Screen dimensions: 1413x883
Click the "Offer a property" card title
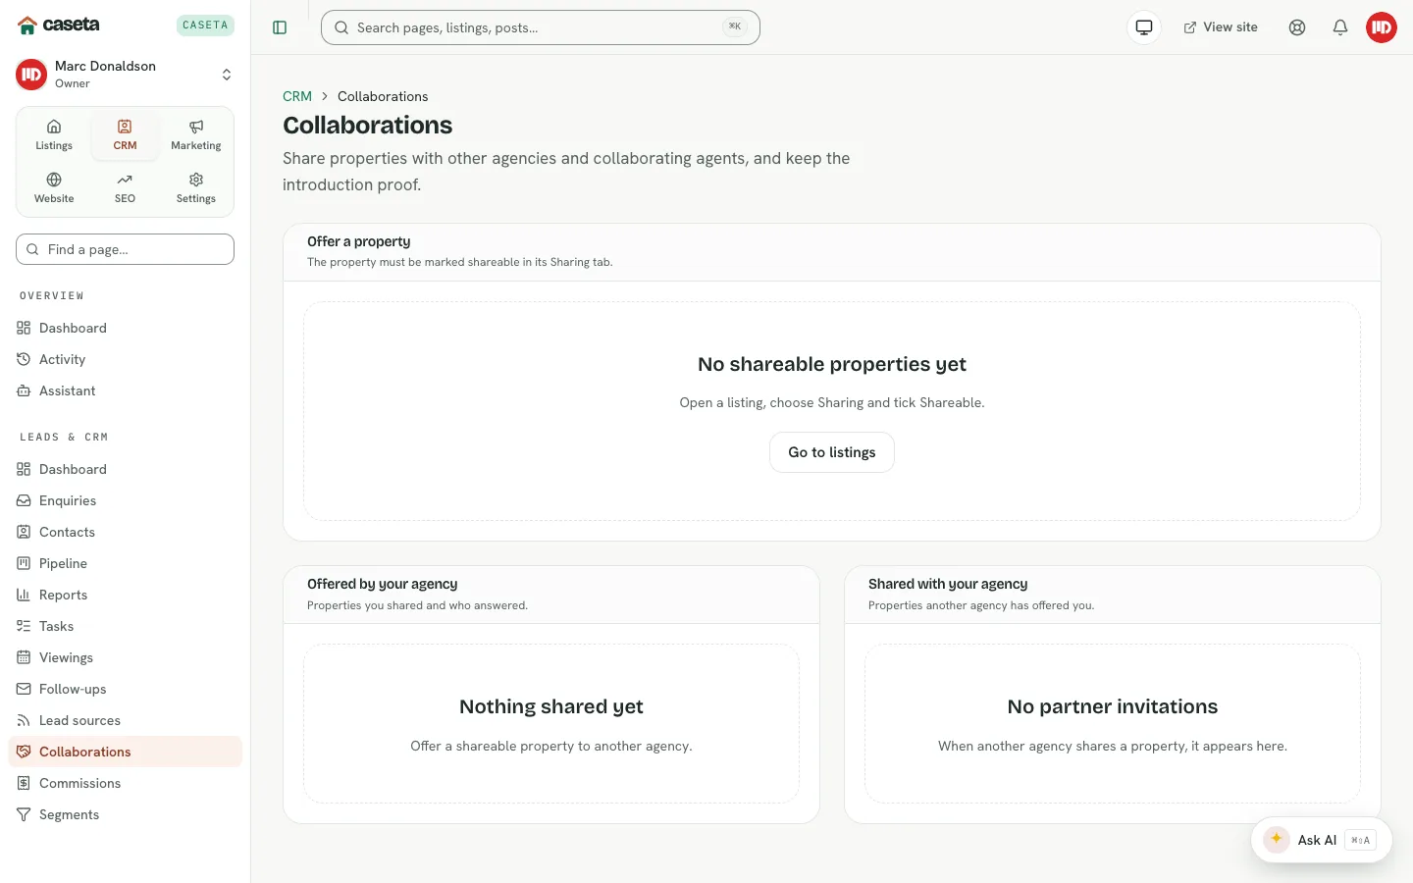(x=359, y=241)
